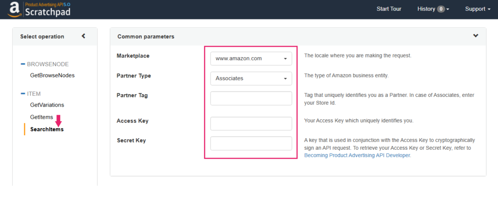The width and height of the screenshot is (498, 214).
Task: Open the Support dropdown menu
Action: (x=478, y=9)
